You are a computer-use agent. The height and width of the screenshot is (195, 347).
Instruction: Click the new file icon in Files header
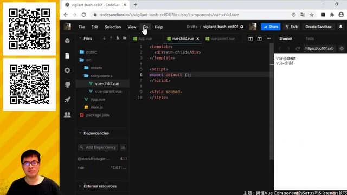[x=118, y=38]
